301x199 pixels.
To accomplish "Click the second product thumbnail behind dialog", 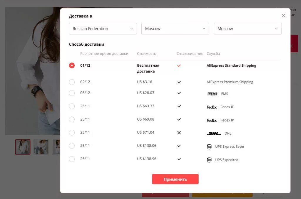I will [x=41, y=147].
